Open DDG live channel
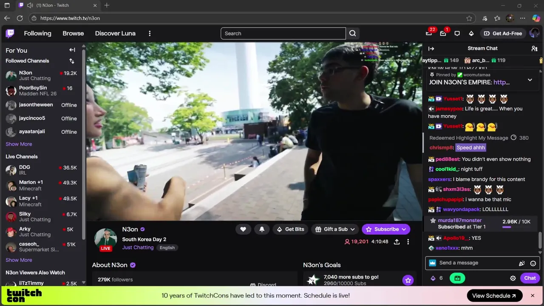544x306 pixels. tap(41, 170)
